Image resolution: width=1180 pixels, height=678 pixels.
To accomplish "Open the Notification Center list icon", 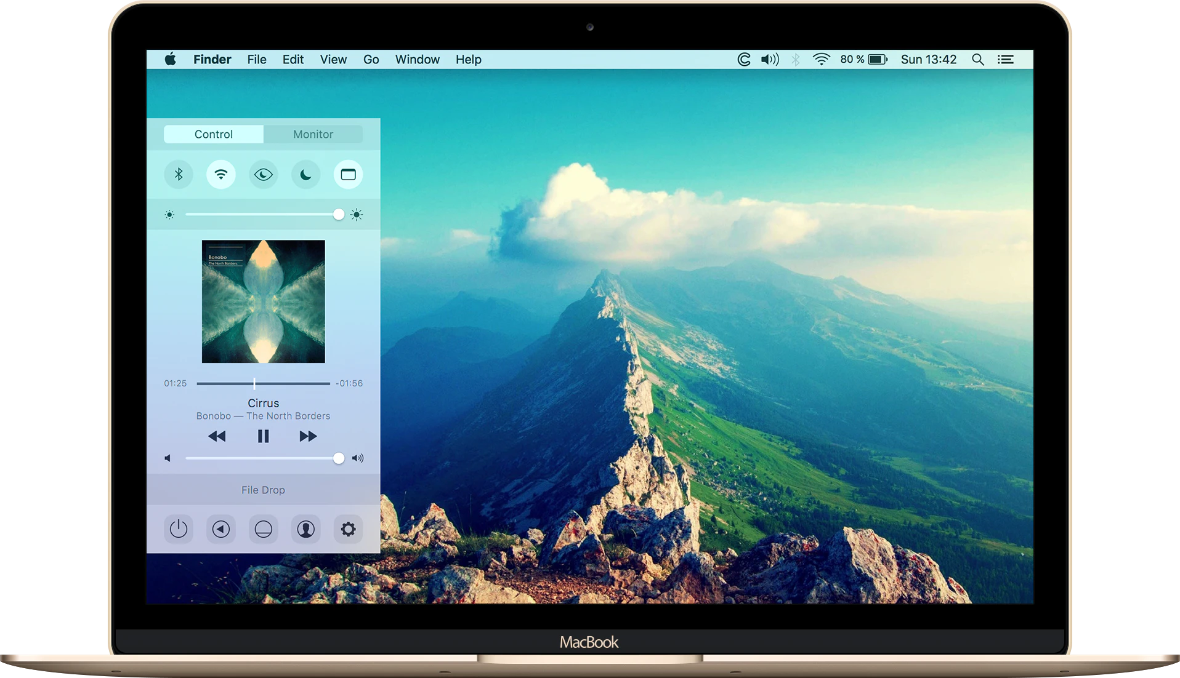I will (1006, 60).
